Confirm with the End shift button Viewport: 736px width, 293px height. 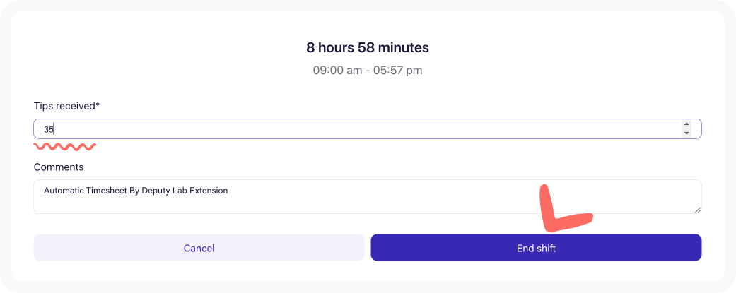[x=536, y=248]
